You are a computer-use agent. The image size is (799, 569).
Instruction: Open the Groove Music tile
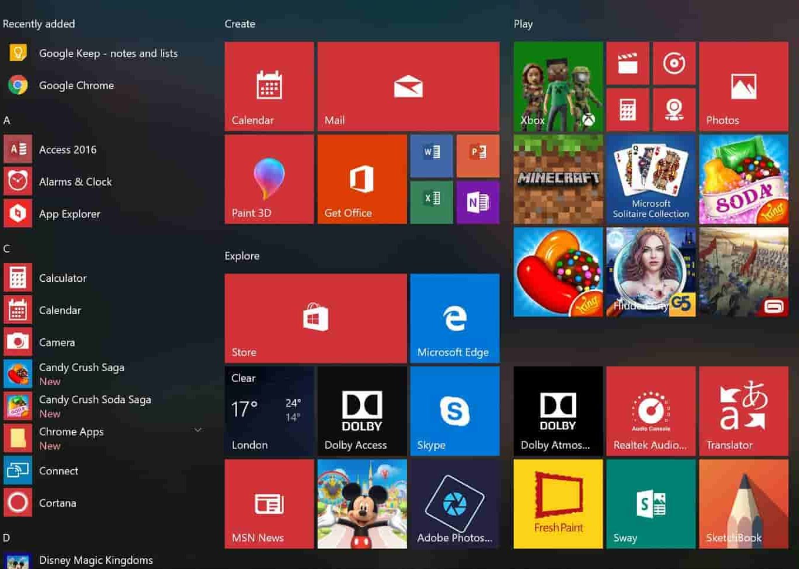click(x=675, y=63)
